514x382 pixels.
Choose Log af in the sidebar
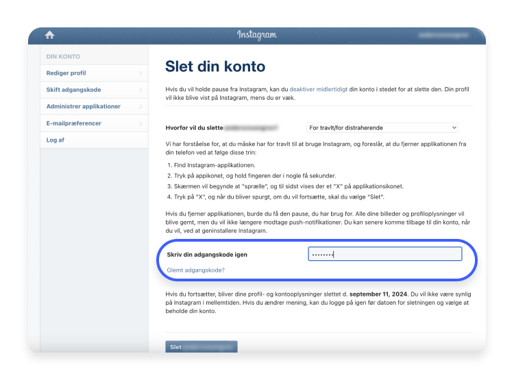pyautogui.click(x=94, y=140)
